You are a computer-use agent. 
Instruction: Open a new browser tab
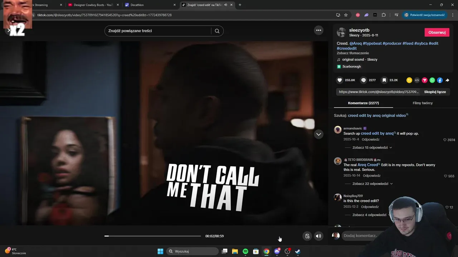(240, 5)
